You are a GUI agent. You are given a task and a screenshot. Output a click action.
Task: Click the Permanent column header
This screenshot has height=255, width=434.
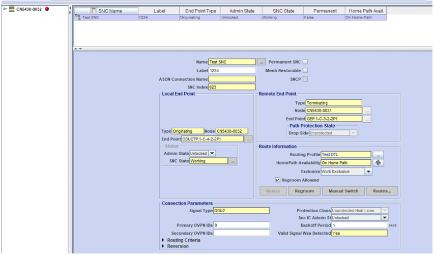(325, 11)
